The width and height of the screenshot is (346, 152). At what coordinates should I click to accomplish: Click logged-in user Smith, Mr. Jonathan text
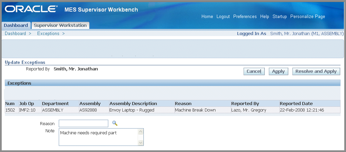(307, 34)
